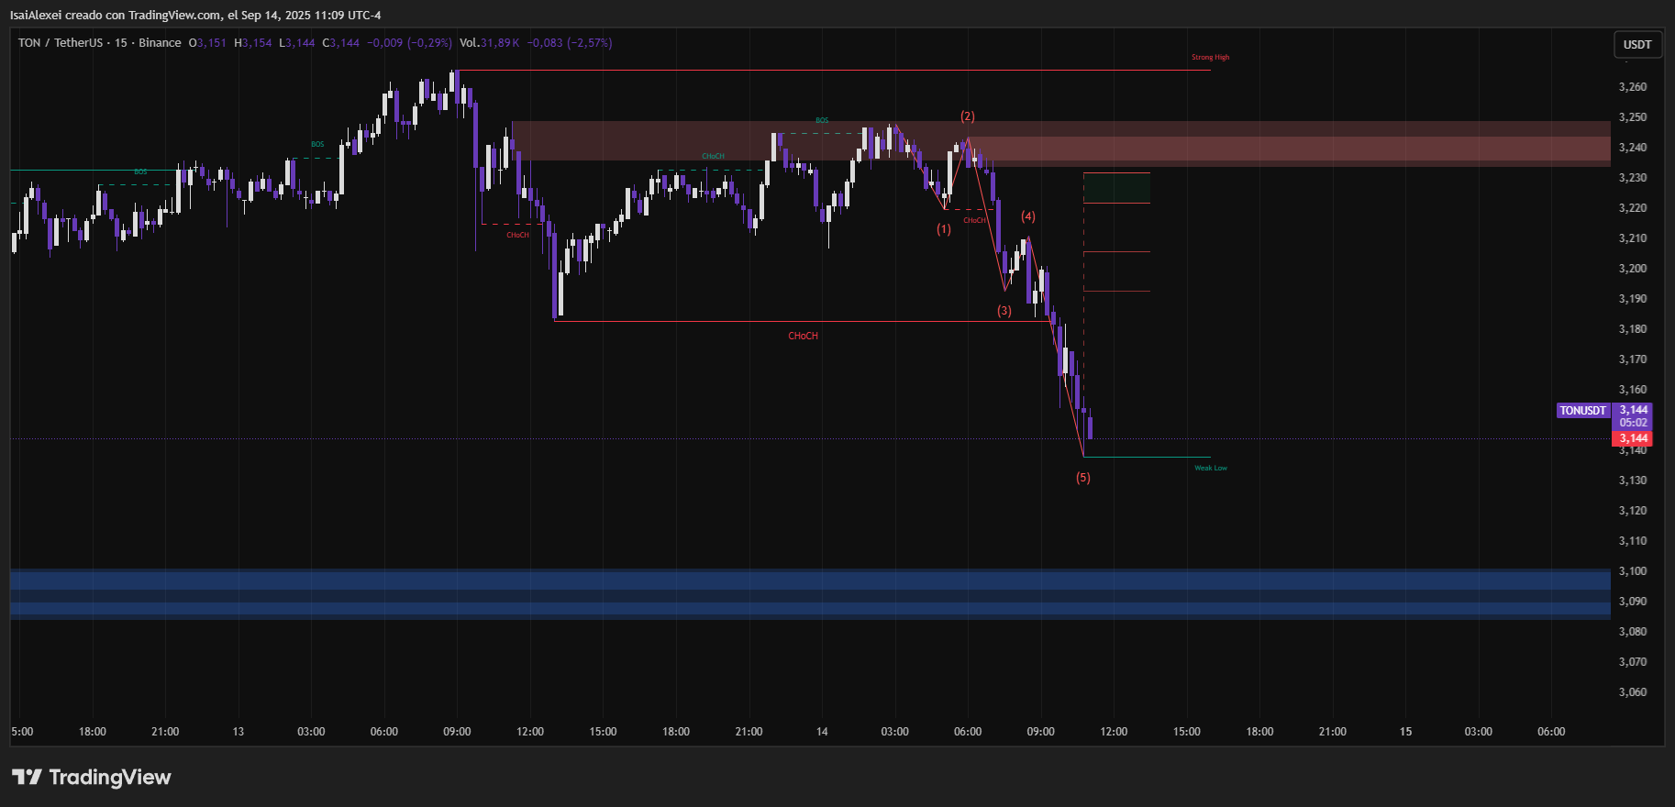Click the Weak Low label
The width and height of the screenshot is (1675, 807).
(1210, 468)
